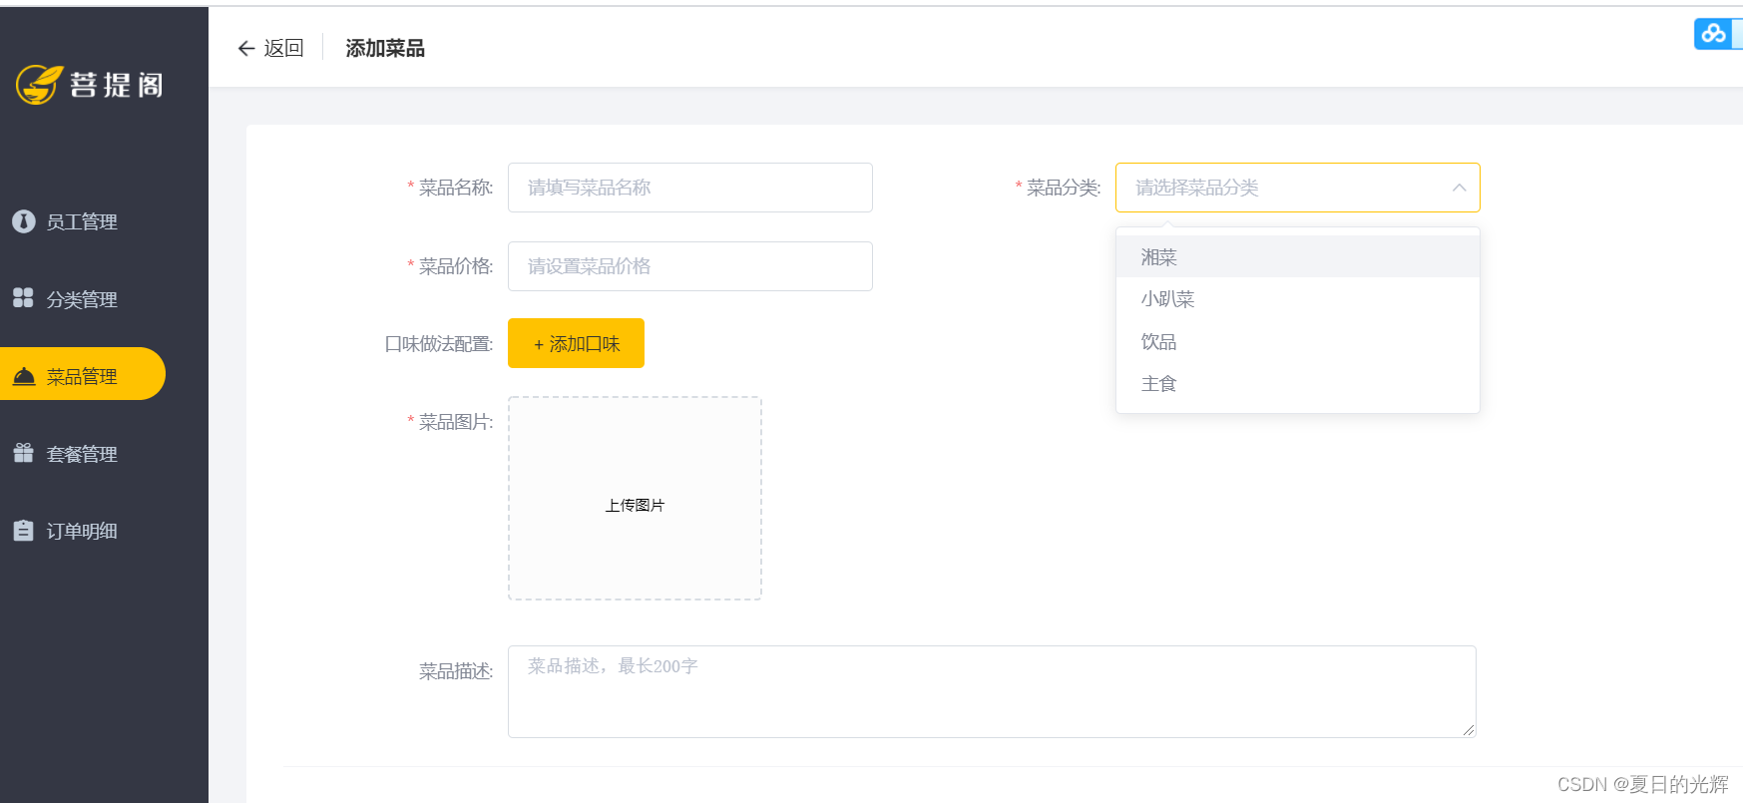Focus the 菜品价格 input field
This screenshot has width=1743, height=803.
tap(690, 266)
